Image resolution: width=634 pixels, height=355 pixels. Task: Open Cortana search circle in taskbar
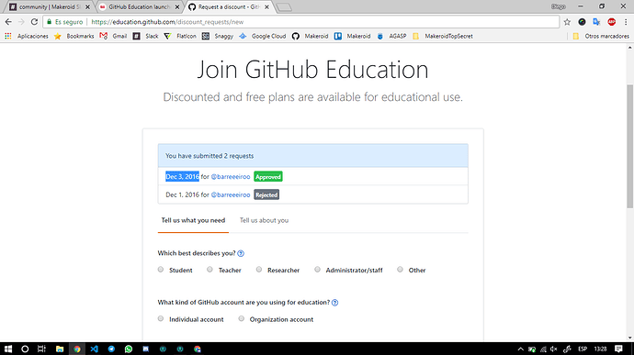[25, 349]
